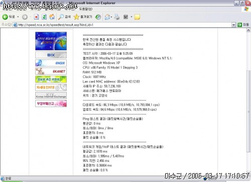
Task: Click the vertical scrollbar thumb
Action: click(248, 112)
